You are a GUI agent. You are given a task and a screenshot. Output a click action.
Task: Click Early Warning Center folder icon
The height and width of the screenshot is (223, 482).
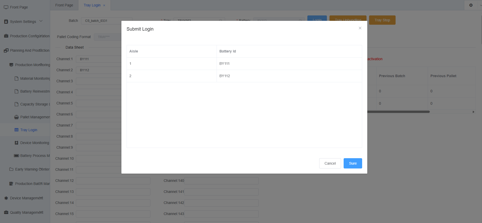coord(11,169)
